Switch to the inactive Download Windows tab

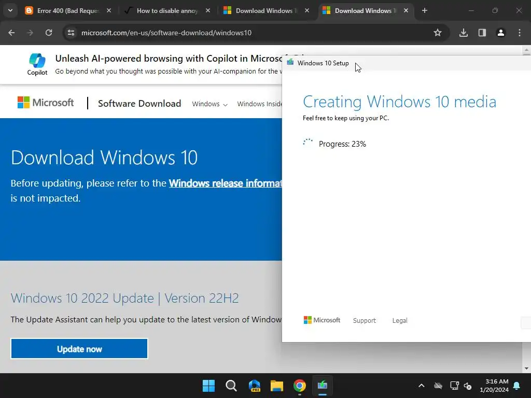click(x=267, y=10)
